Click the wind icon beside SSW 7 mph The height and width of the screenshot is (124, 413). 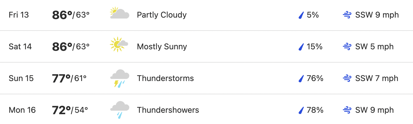(x=347, y=78)
